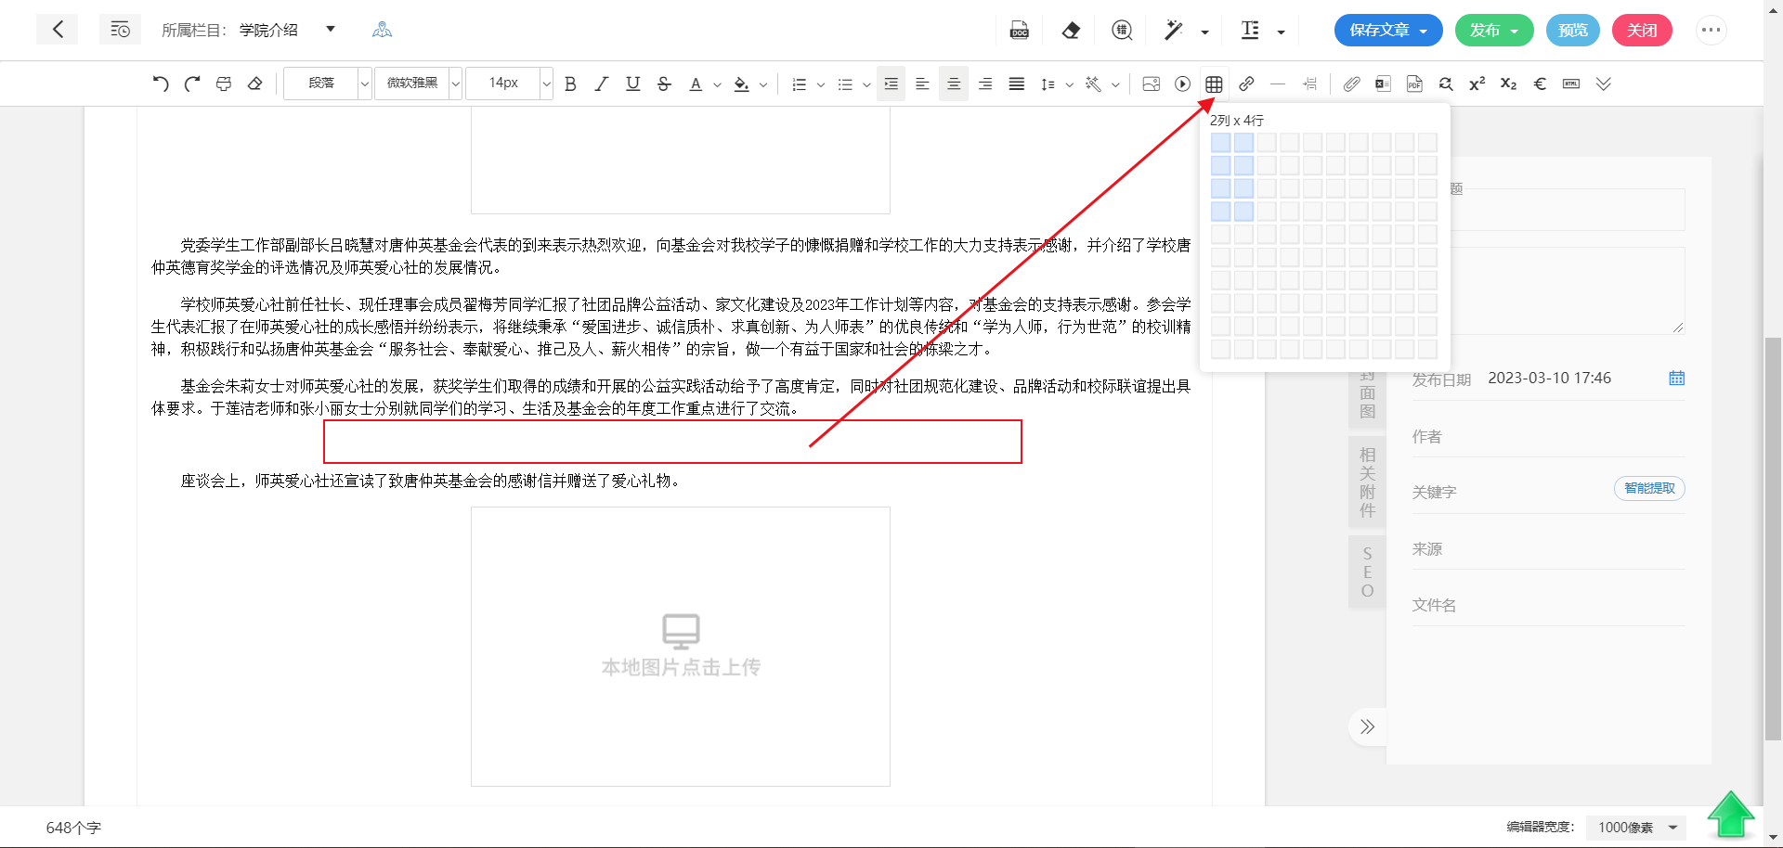Click the attachment paperclip icon
The height and width of the screenshot is (848, 1783).
(x=1351, y=84)
